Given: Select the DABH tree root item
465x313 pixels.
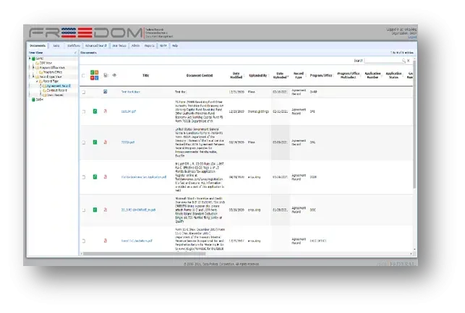Looking at the screenshot, I should [x=40, y=100].
